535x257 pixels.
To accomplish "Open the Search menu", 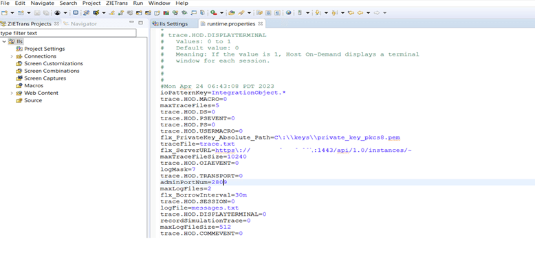I will tap(68, 3).
